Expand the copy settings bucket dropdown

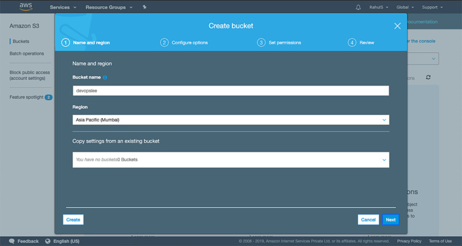[230, 160]
